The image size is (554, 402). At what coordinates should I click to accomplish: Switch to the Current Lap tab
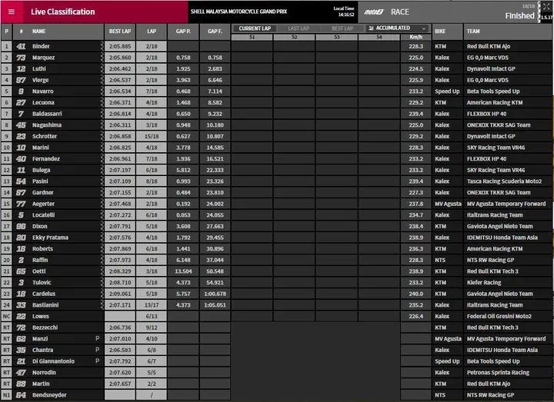255,28
